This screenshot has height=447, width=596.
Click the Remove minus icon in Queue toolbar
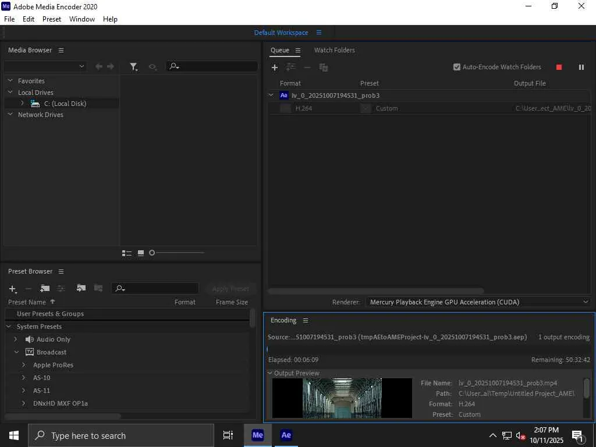[x=307, y=68]
